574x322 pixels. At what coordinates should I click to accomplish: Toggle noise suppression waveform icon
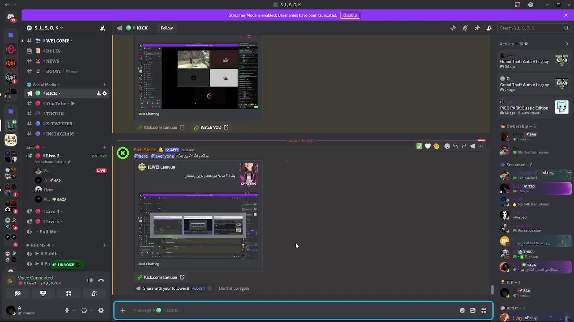tap(90, 280)
